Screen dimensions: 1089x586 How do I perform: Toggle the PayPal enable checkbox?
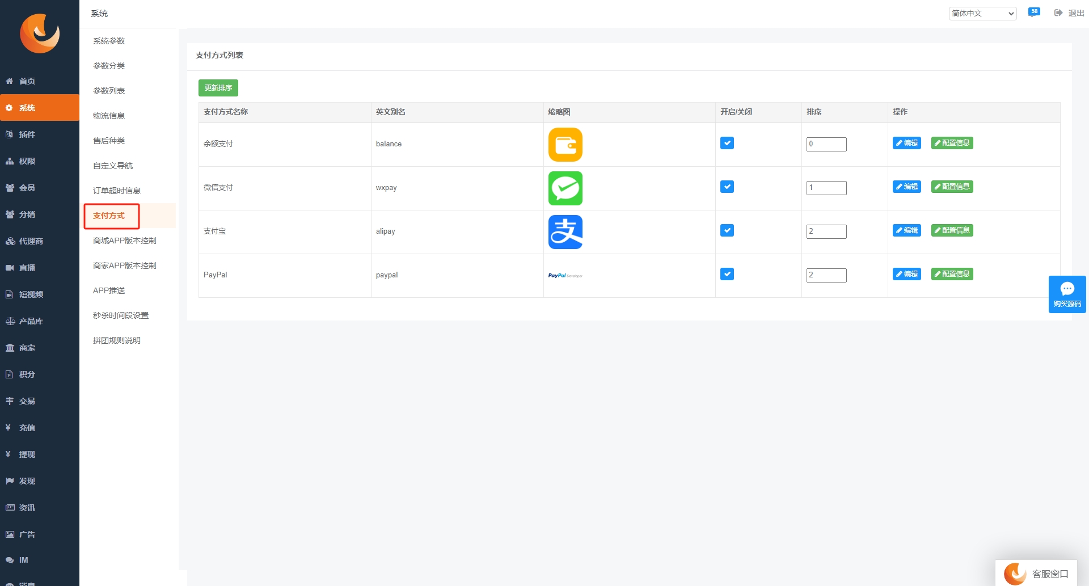pos(727,274)
